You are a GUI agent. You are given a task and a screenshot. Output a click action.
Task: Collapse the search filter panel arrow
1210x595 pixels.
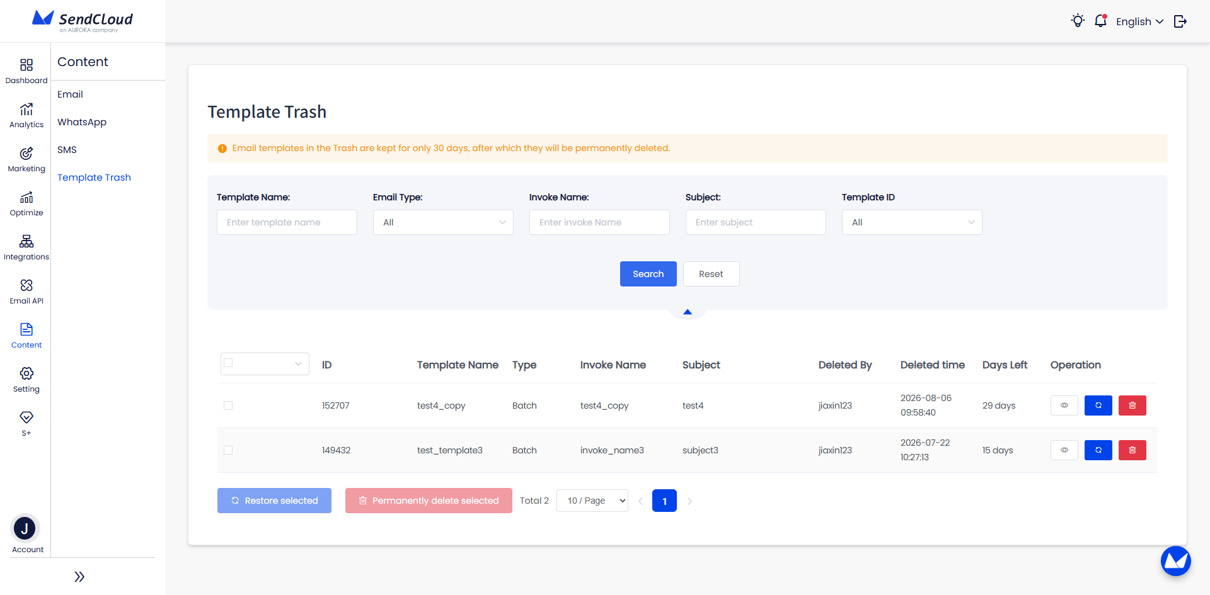click(687, 312)
